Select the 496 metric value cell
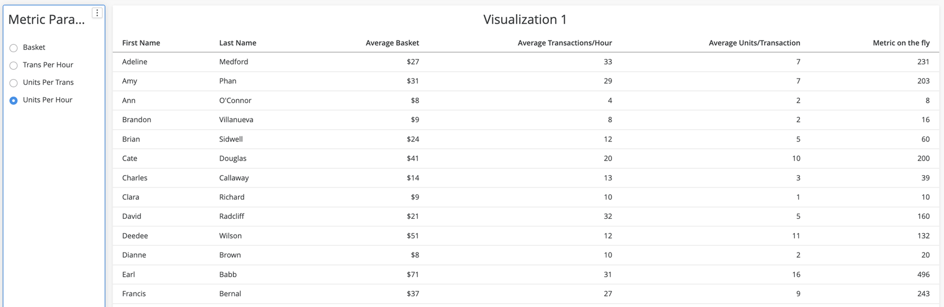This screenshot has width=944, height=307. (x=923, y=274)
